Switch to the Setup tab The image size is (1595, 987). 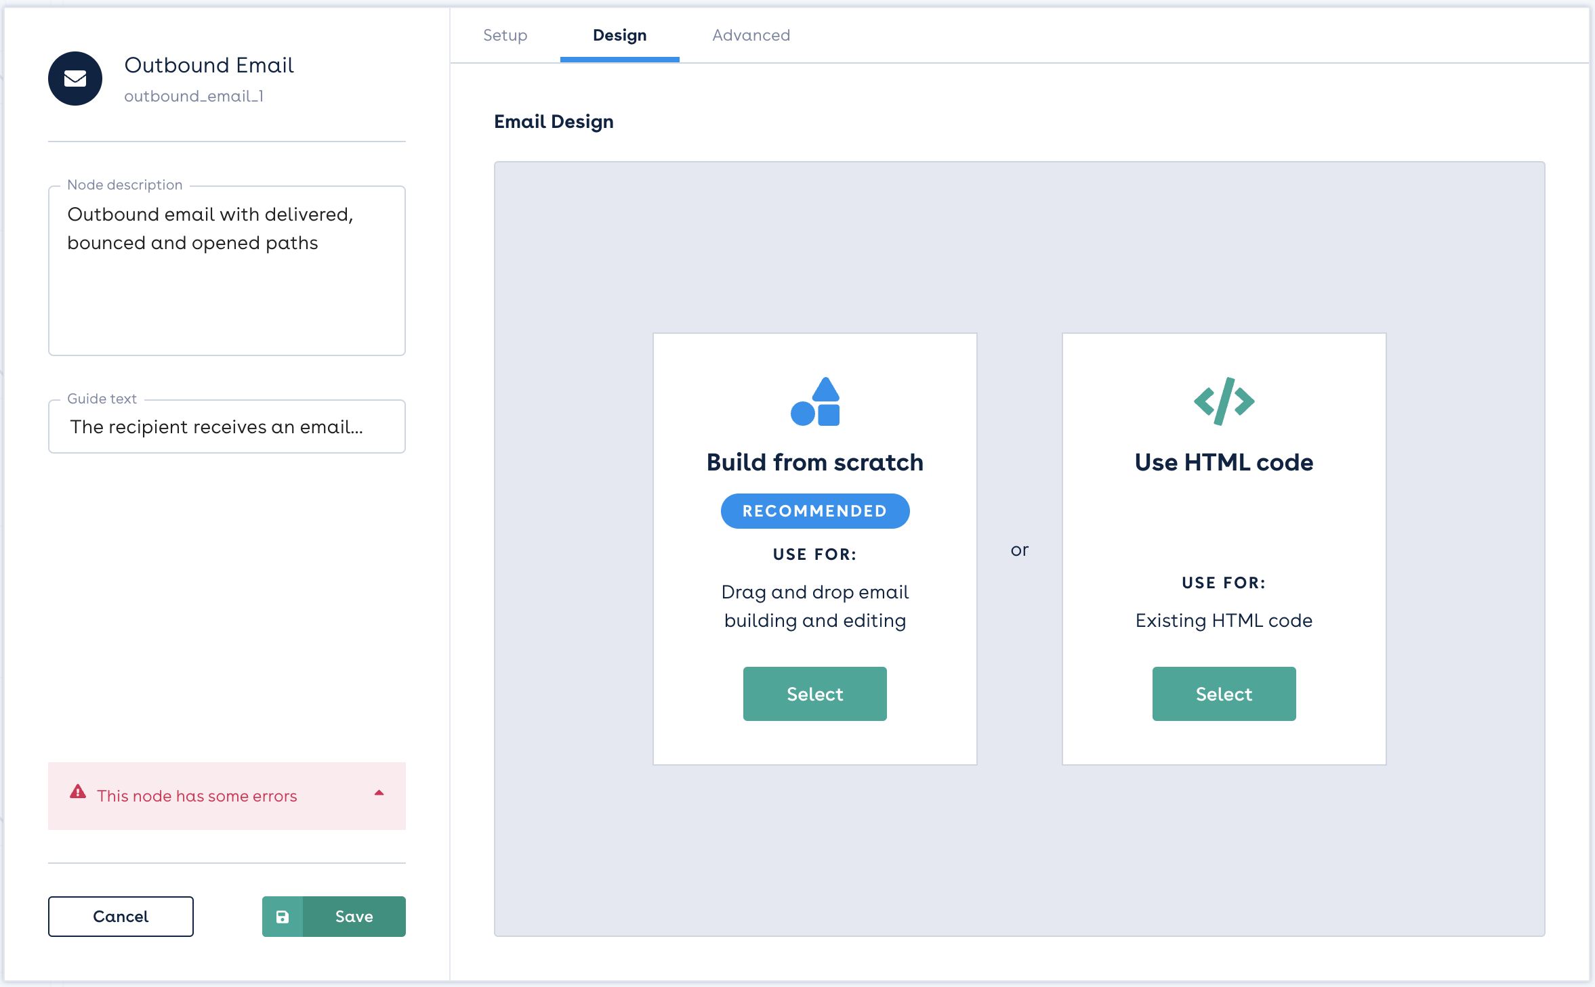click(505, 35)
